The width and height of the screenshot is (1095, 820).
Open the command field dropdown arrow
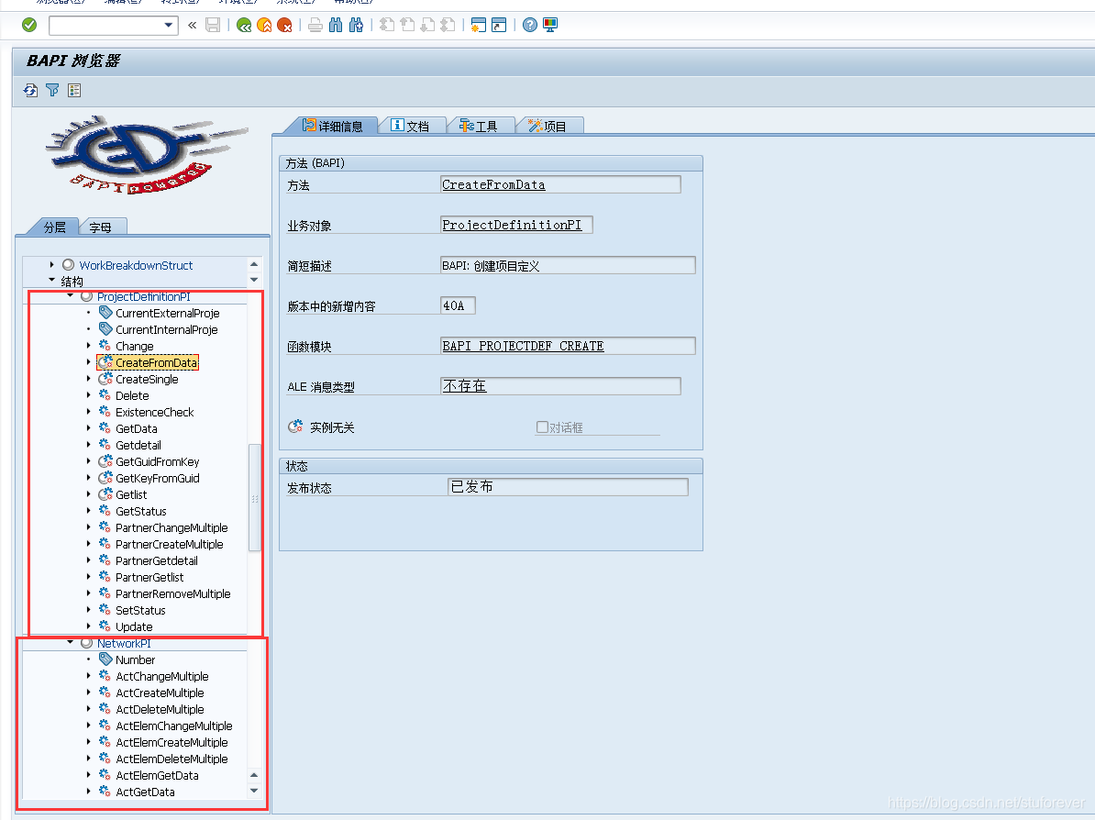(169, 25)
